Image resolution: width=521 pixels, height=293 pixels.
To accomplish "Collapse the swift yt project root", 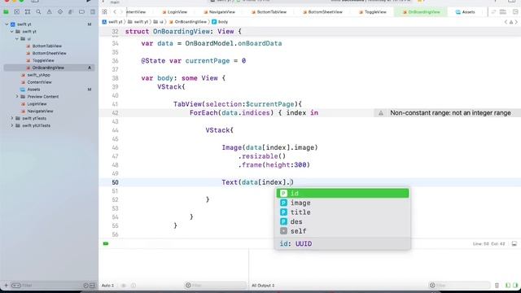I will pyautogui.click(x=7, y=24).
